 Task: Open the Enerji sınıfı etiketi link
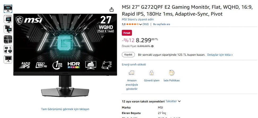tap(134, 64)
